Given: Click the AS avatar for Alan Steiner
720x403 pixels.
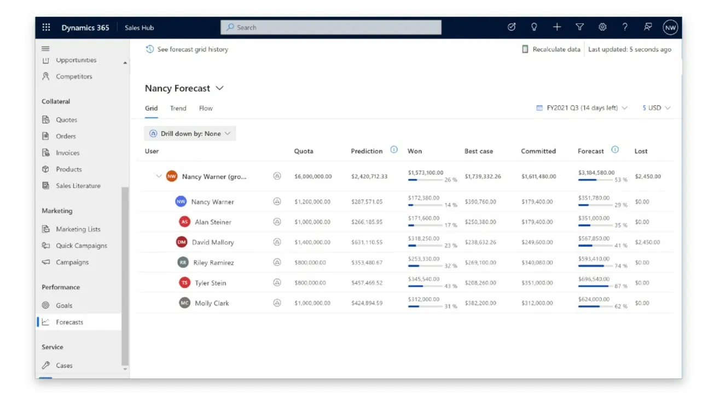Looking at the screenshot, I should (184, 222).
